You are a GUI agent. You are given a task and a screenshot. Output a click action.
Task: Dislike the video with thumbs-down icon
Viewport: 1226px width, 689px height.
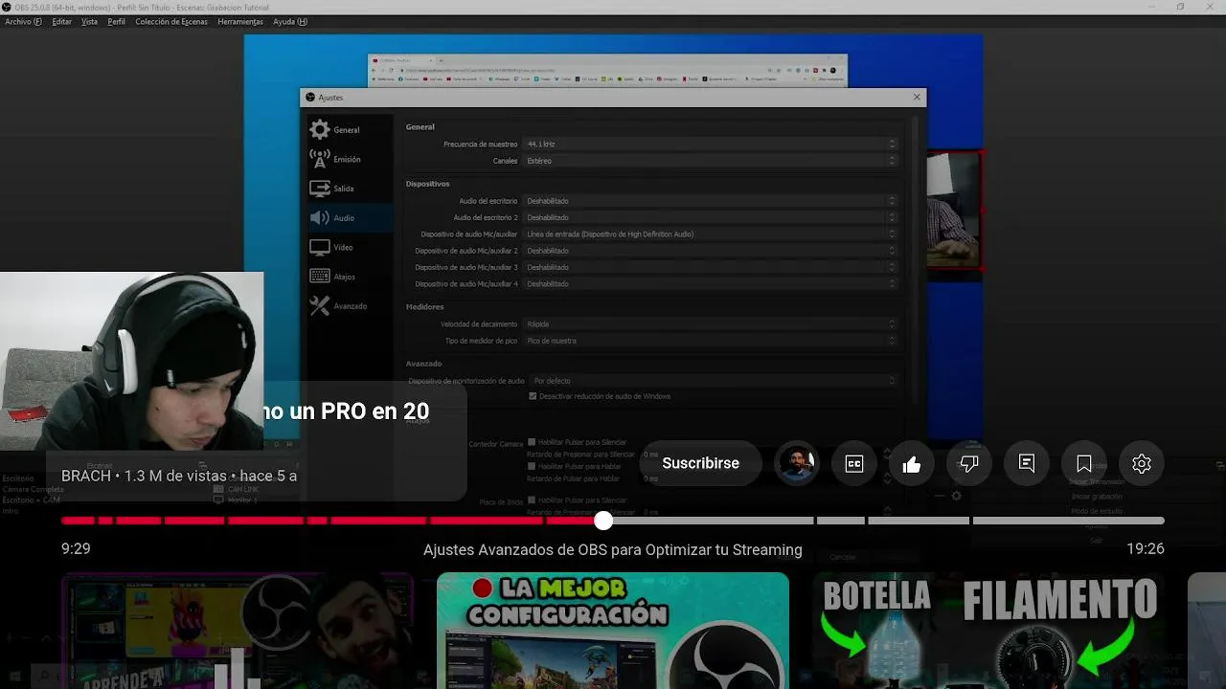click(x=969, y=463)
